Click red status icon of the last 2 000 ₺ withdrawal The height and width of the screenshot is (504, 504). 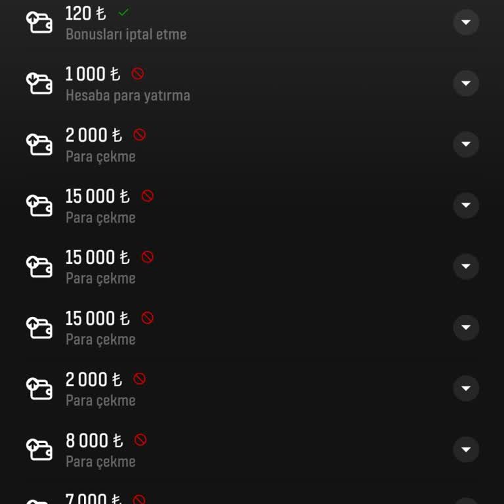[x=140, y=379]
